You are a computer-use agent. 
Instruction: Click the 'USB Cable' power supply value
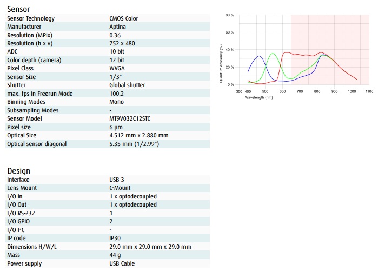122,263
